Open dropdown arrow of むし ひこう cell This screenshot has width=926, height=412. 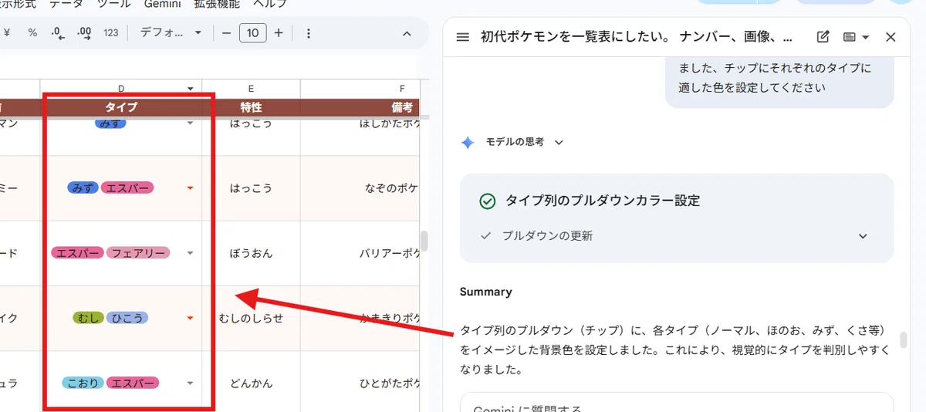tap(191, 318)
